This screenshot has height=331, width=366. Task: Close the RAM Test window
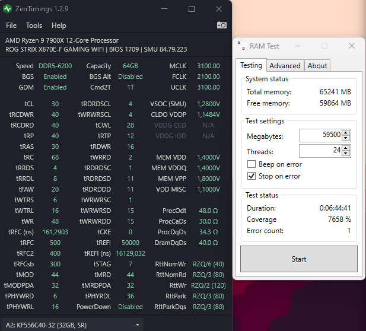pos(352,46)
